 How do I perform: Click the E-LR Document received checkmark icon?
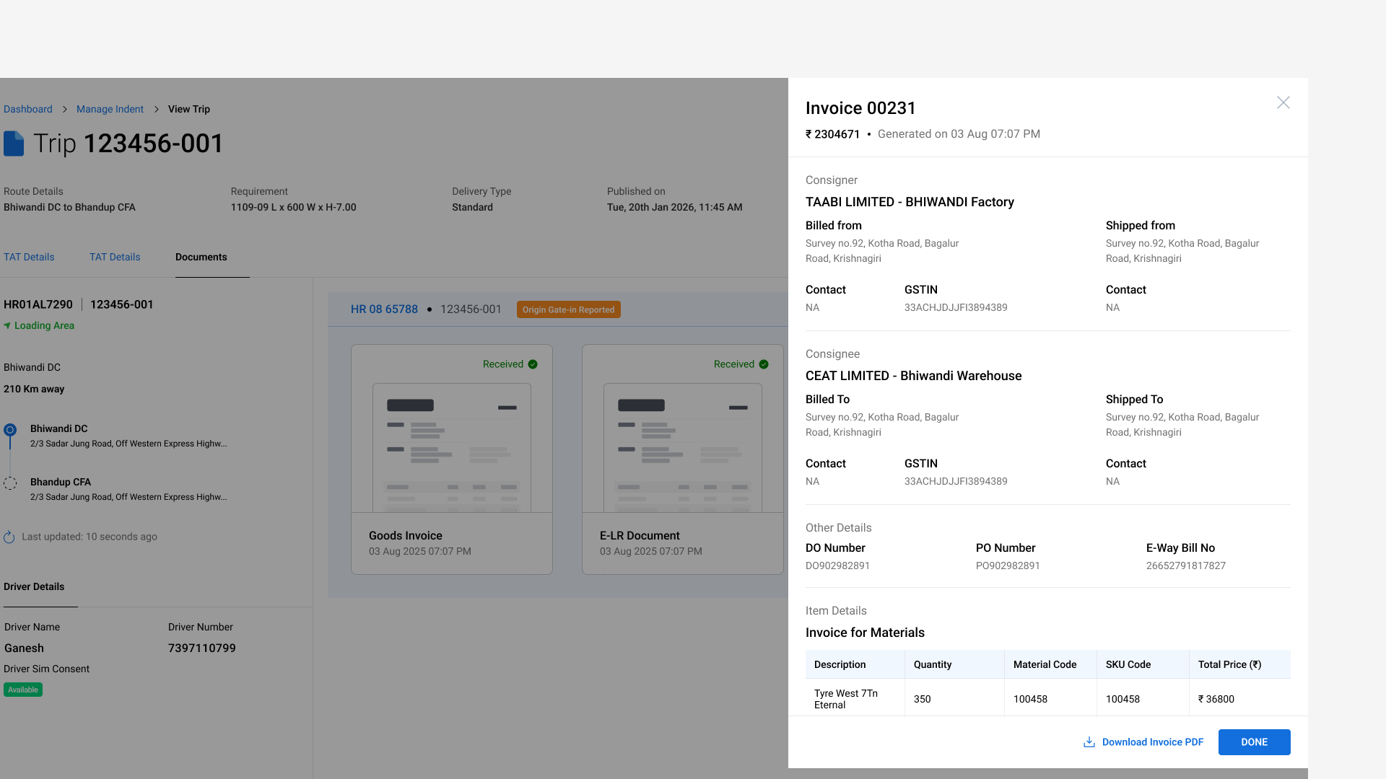764,364
